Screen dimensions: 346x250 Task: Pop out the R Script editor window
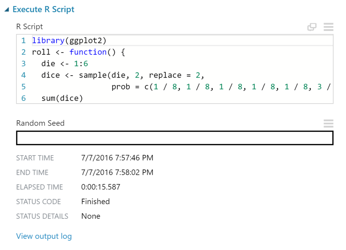click(312, 27)
